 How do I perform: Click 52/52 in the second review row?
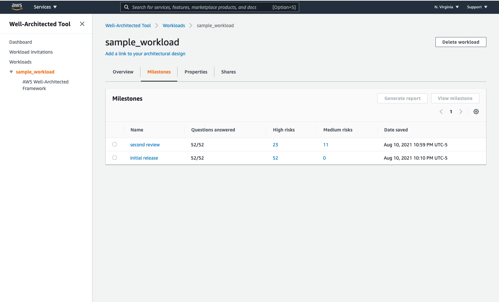(197, 145)
